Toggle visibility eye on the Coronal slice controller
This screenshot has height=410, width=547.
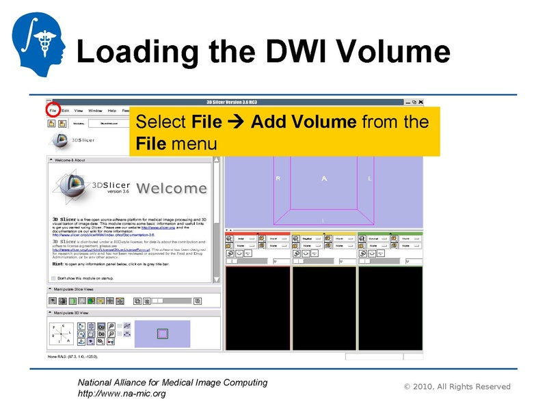(x=372, y=254)
